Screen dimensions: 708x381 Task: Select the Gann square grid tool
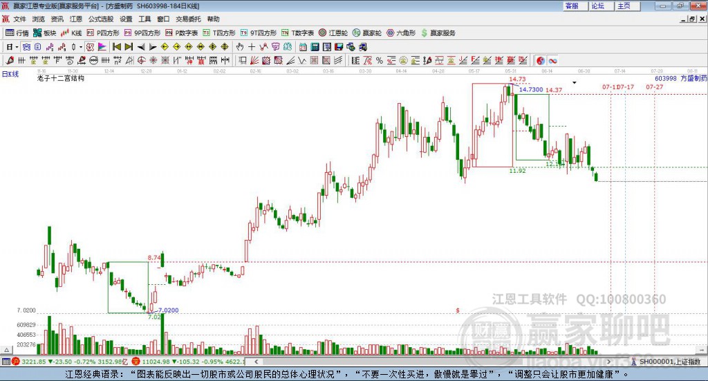tap(314, 60)
